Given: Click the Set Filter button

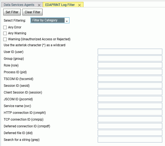Looking at the screenshot, I should 12,12.
